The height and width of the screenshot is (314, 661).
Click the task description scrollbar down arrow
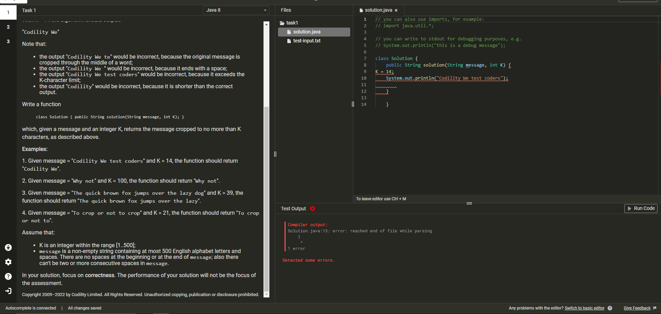[266, 295]
